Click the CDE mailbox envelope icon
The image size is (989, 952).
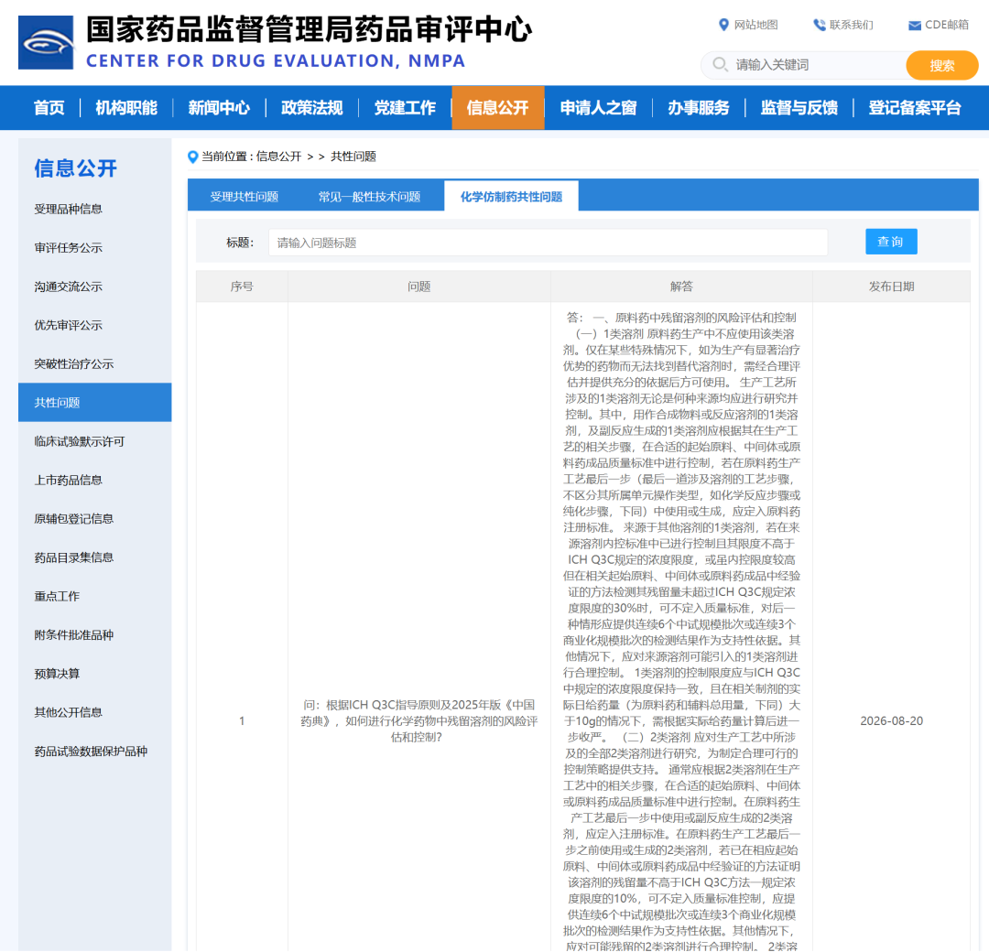click(x=914, y=26)
